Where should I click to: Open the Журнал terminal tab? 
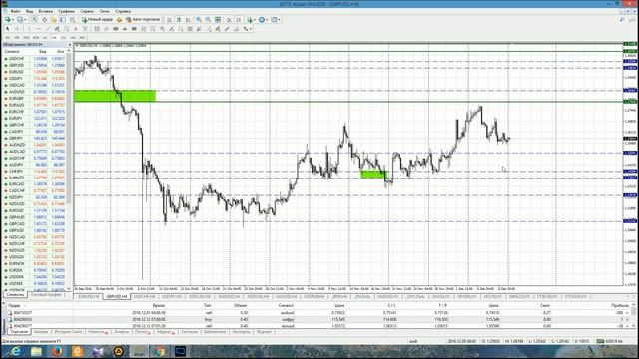[264, 332]
